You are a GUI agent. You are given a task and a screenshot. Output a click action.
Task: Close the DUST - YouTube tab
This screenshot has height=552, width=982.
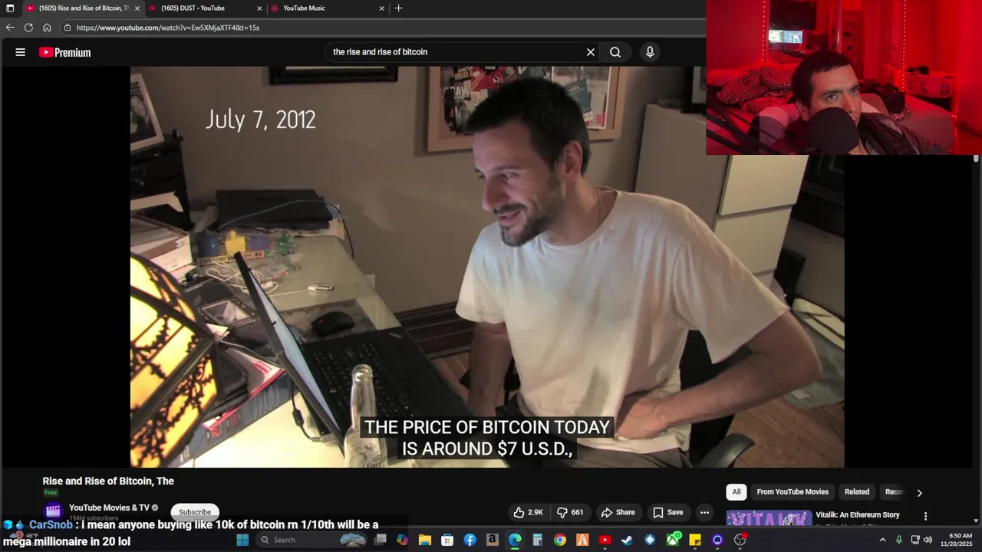pyautogui.click(x=259, y=8)
